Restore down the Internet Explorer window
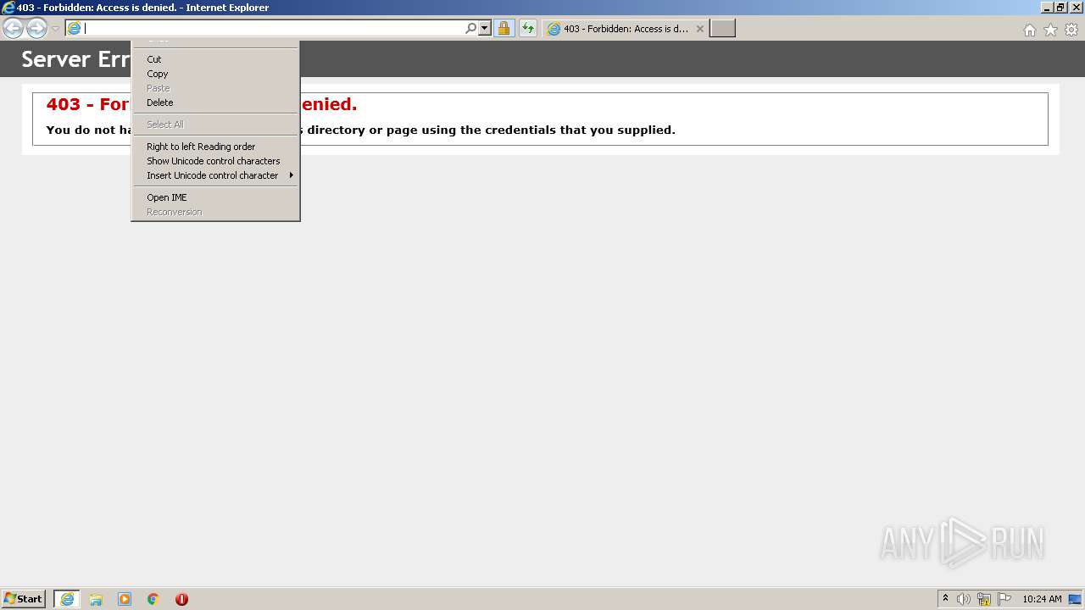This screenshot has height=610, width=1085. [1060, 8]
